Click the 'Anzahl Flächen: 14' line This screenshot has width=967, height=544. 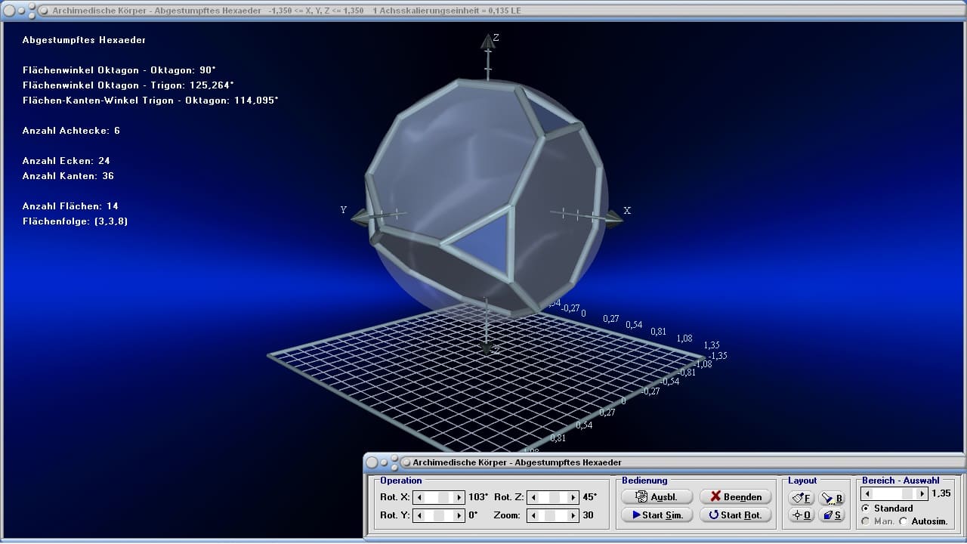[70, 206]
